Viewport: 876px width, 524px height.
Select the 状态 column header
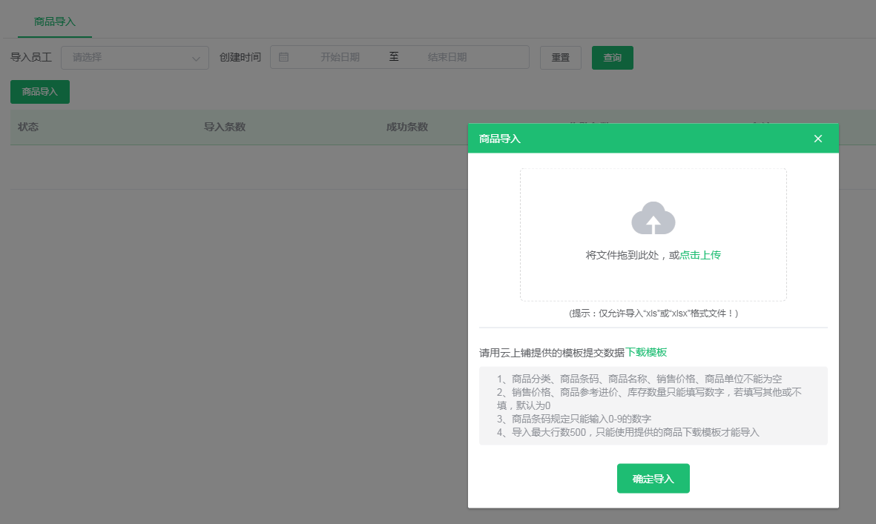(28, 127)
